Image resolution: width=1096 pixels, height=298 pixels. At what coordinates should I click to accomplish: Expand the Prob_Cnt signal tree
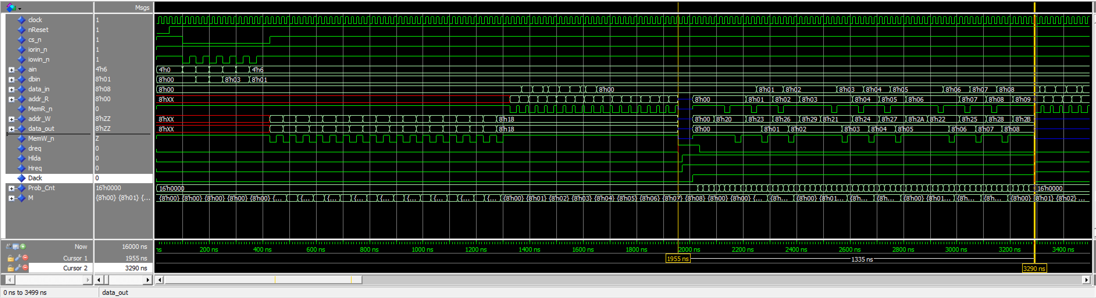pyautogui.click(x=12, y=188)
